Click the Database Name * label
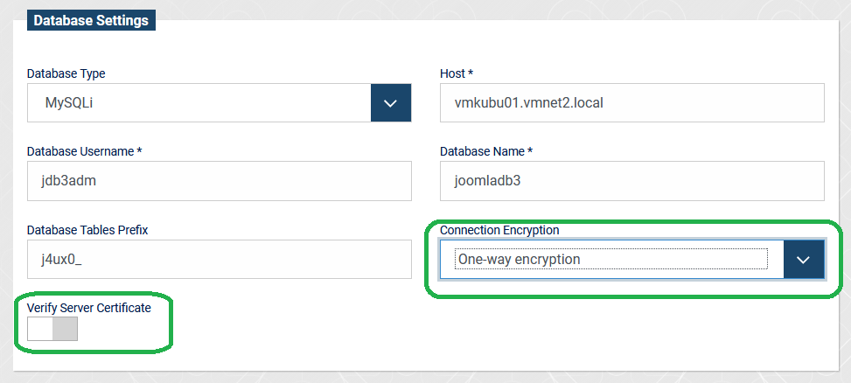 coord(486,151)
